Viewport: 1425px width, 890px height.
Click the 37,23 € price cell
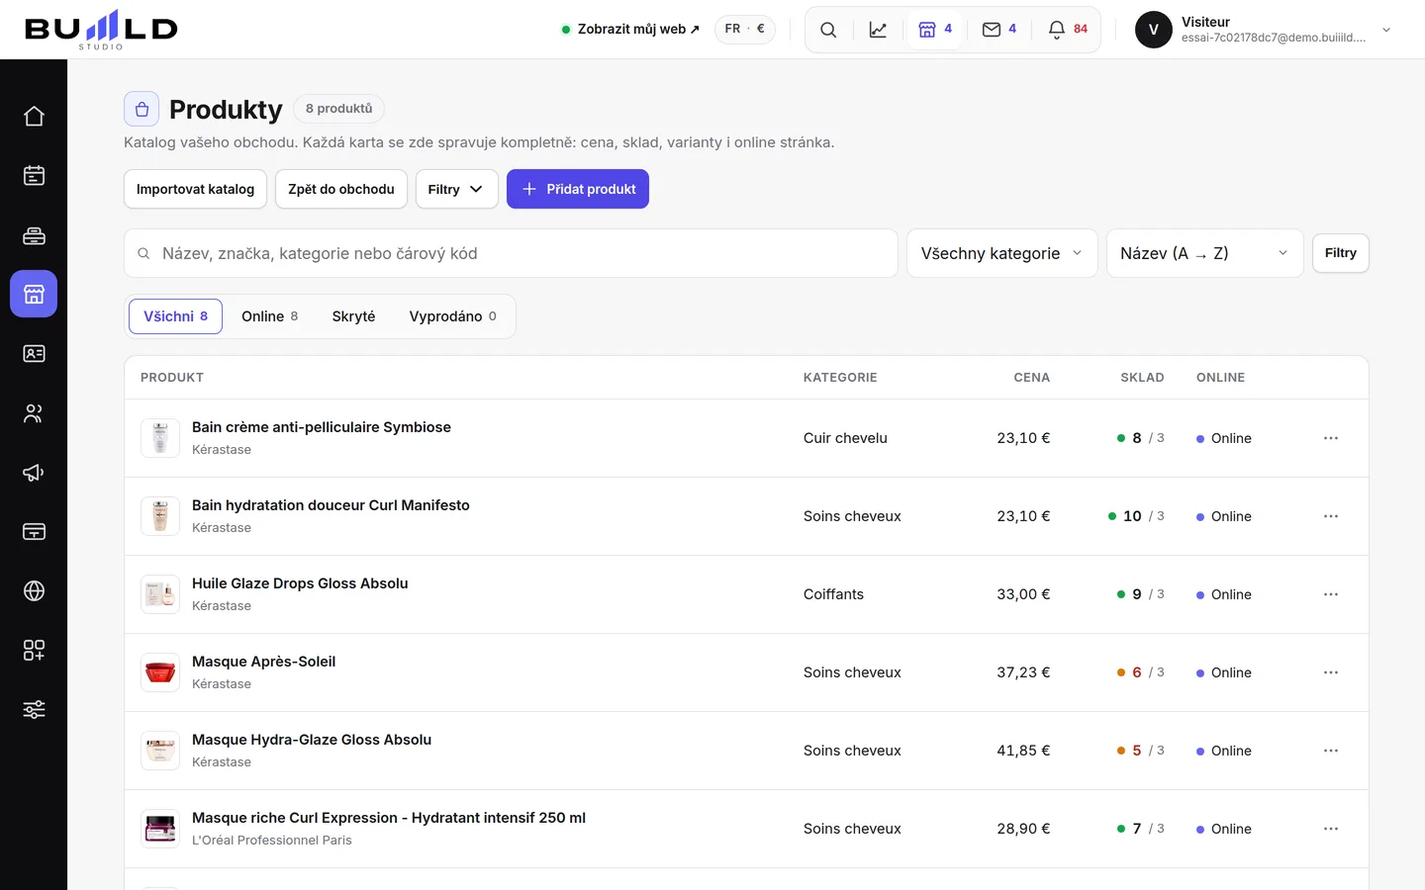[1023, 672]
